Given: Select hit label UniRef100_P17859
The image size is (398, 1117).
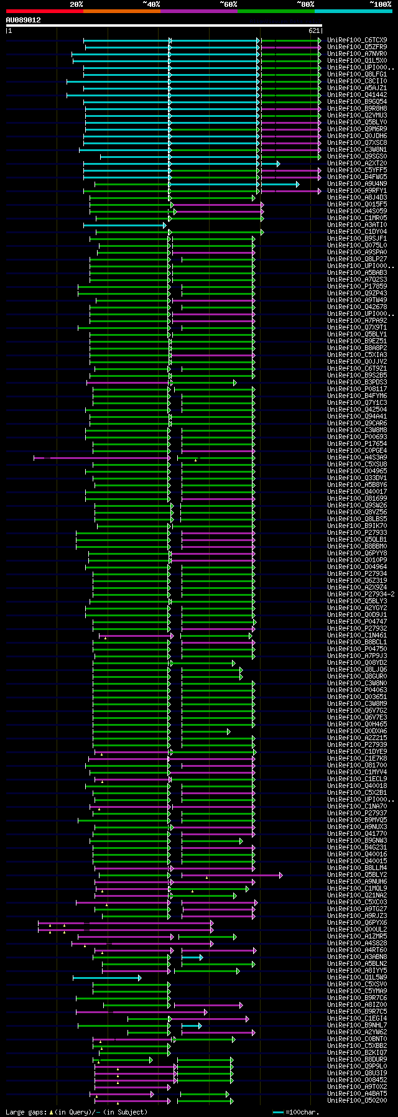Looking at the screenshot, I should pyautogui.click(x=357, y=287).
